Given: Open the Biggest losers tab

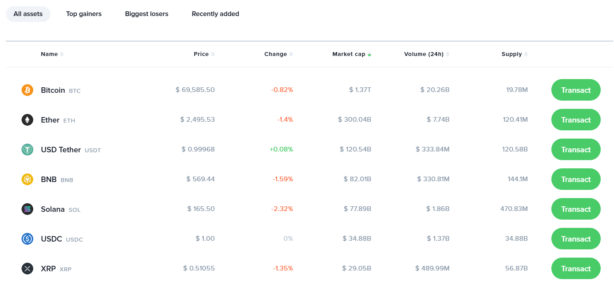Looking at the screenshot, I should pyautogui.click(x=147, y=14).
